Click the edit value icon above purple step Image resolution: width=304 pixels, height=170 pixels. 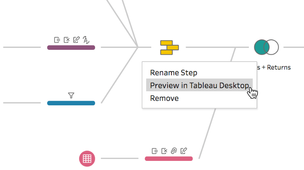pyautogui.click(x=76, y=40)
